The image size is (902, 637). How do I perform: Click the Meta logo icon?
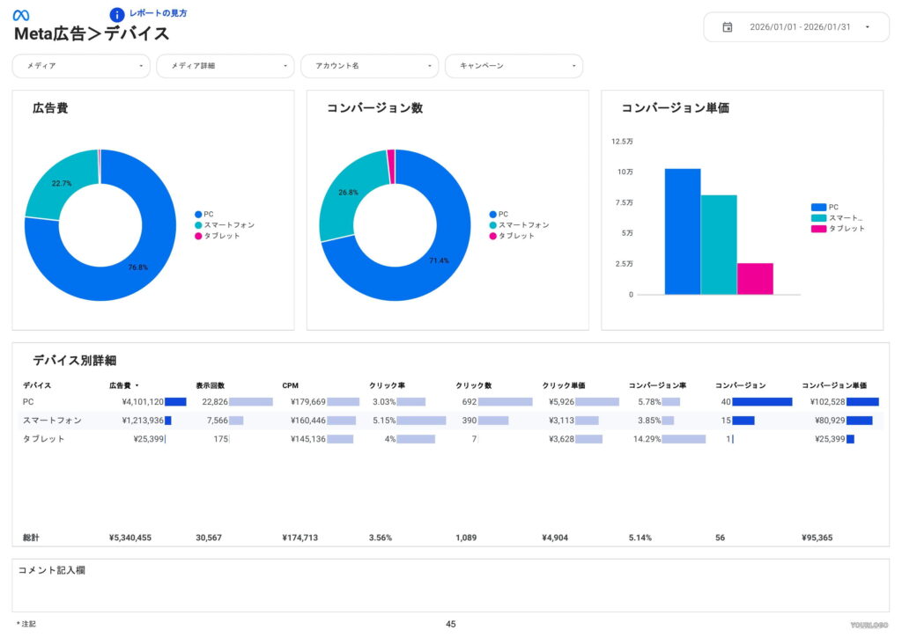21,15
